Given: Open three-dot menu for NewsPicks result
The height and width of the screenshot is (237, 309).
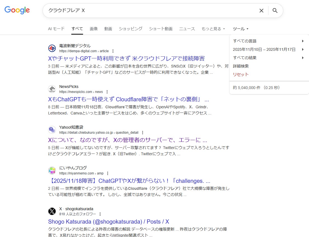Looking at the screenshot, I should click(x=107, y=92).
